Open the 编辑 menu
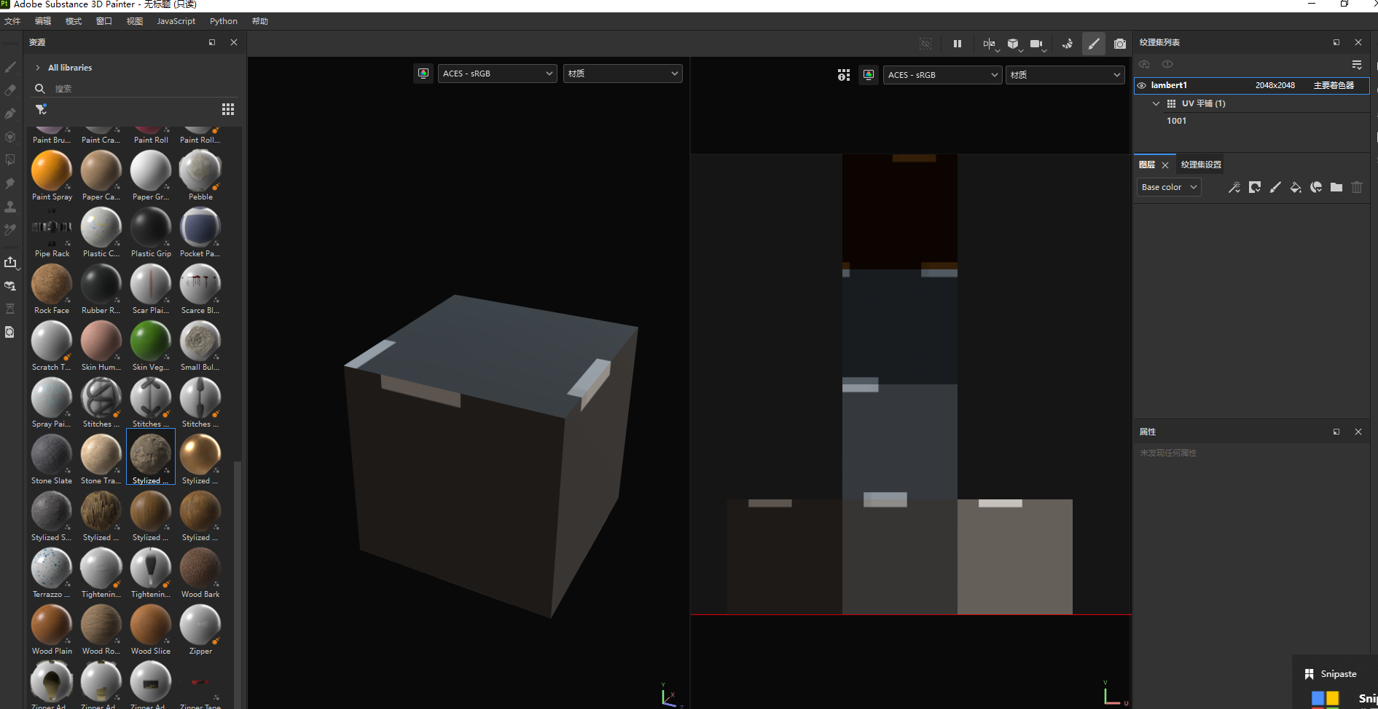The image size is (1378, 709). tap(43, 21)
